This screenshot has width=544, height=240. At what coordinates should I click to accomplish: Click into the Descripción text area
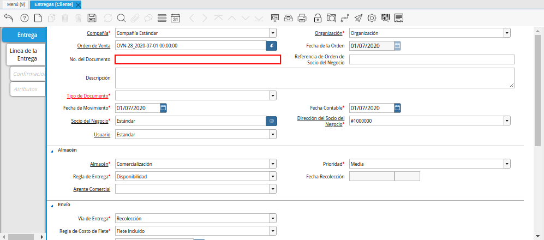click(x=315, y=77)
